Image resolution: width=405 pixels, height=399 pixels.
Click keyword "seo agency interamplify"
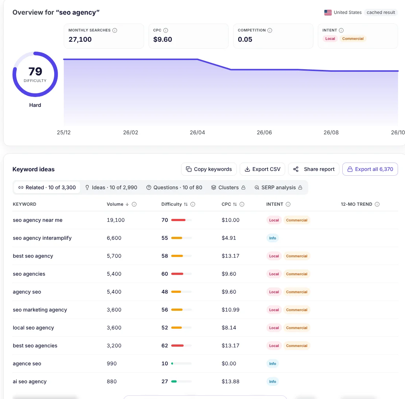pyautogui.click(x=42, y=238)
